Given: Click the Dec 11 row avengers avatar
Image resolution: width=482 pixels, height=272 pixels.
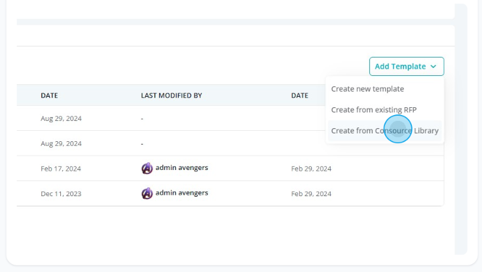Looking at the screenshot, I should [147, 194].
